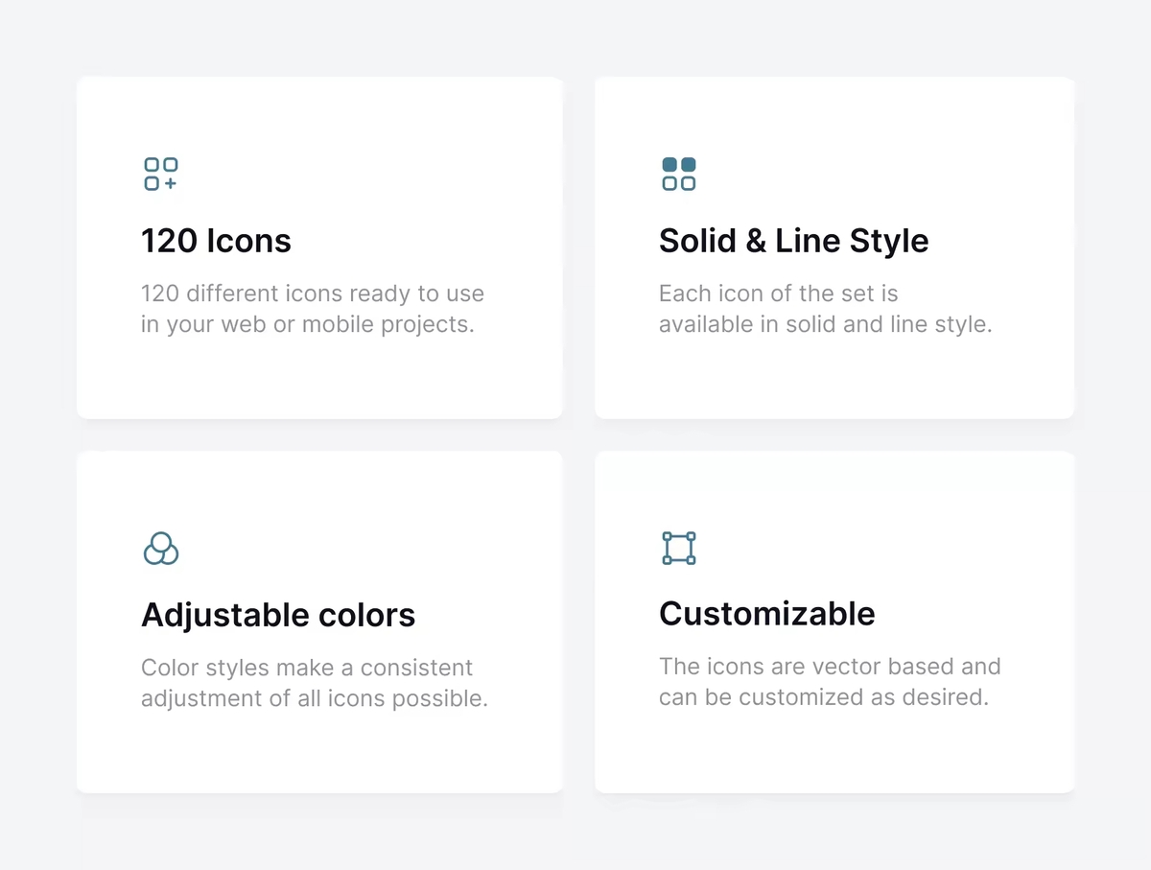1151x870 pixels.
Task: Select the "120 Icons" heading
Action: coord(216,240)
